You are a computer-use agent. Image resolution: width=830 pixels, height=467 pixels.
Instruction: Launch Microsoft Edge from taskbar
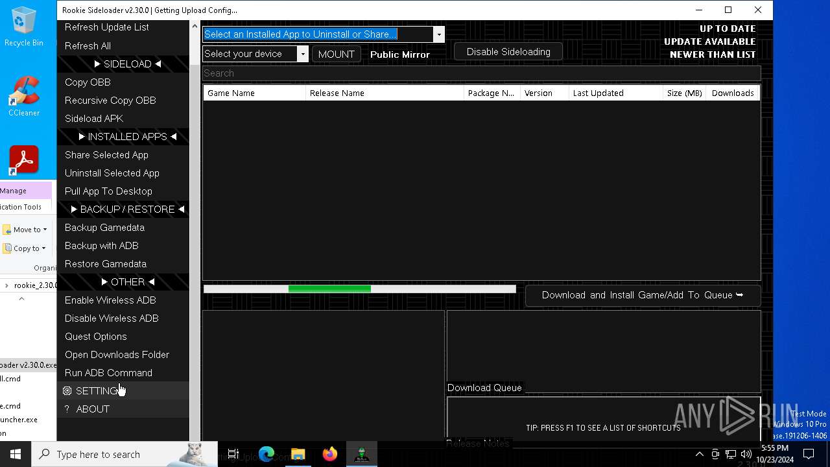(267, 454)
